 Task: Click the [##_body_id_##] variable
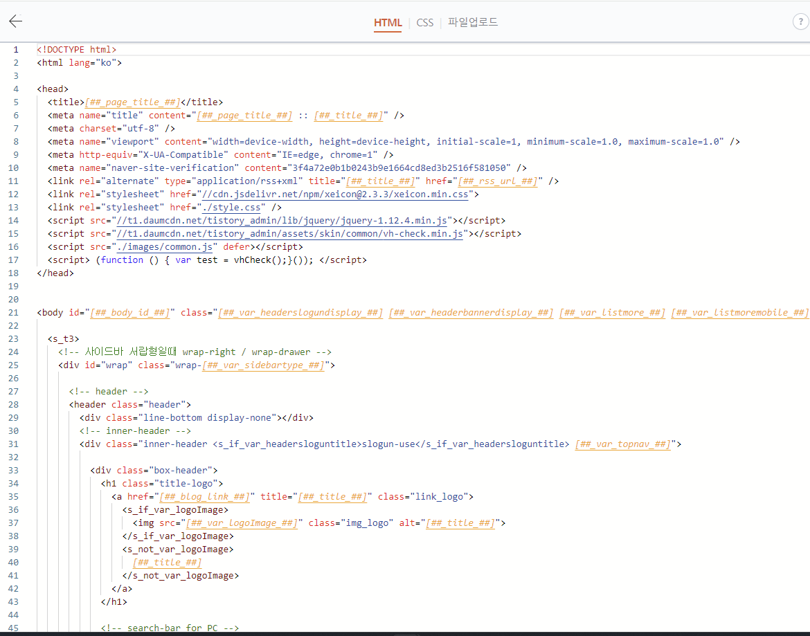point(129,313)
